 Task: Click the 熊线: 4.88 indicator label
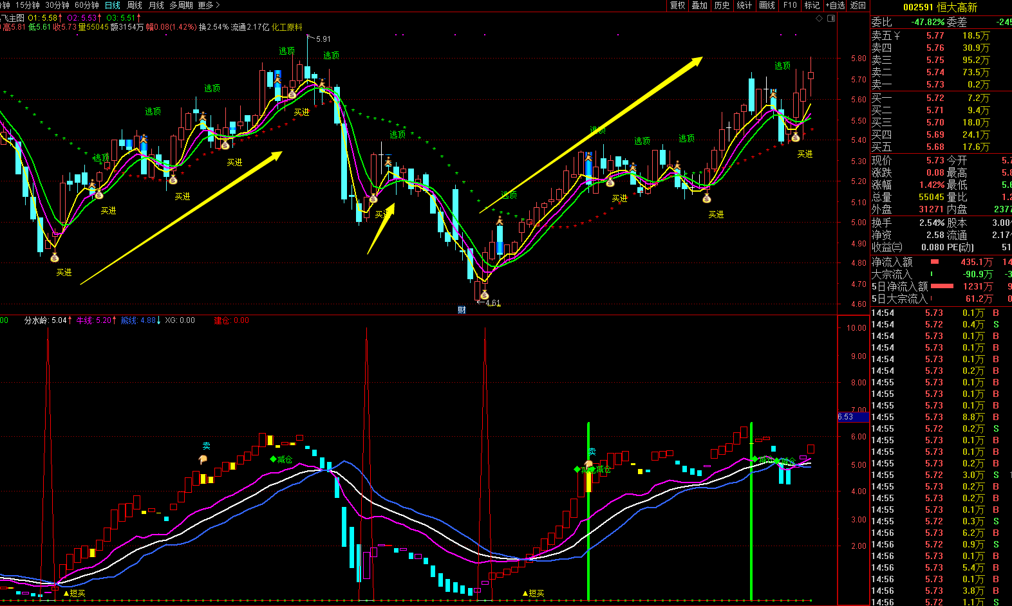click(x=138, y=320)
